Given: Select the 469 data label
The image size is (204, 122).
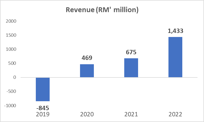Looking at the screenshot, I should pyautogui.click(x=87, y=58).
